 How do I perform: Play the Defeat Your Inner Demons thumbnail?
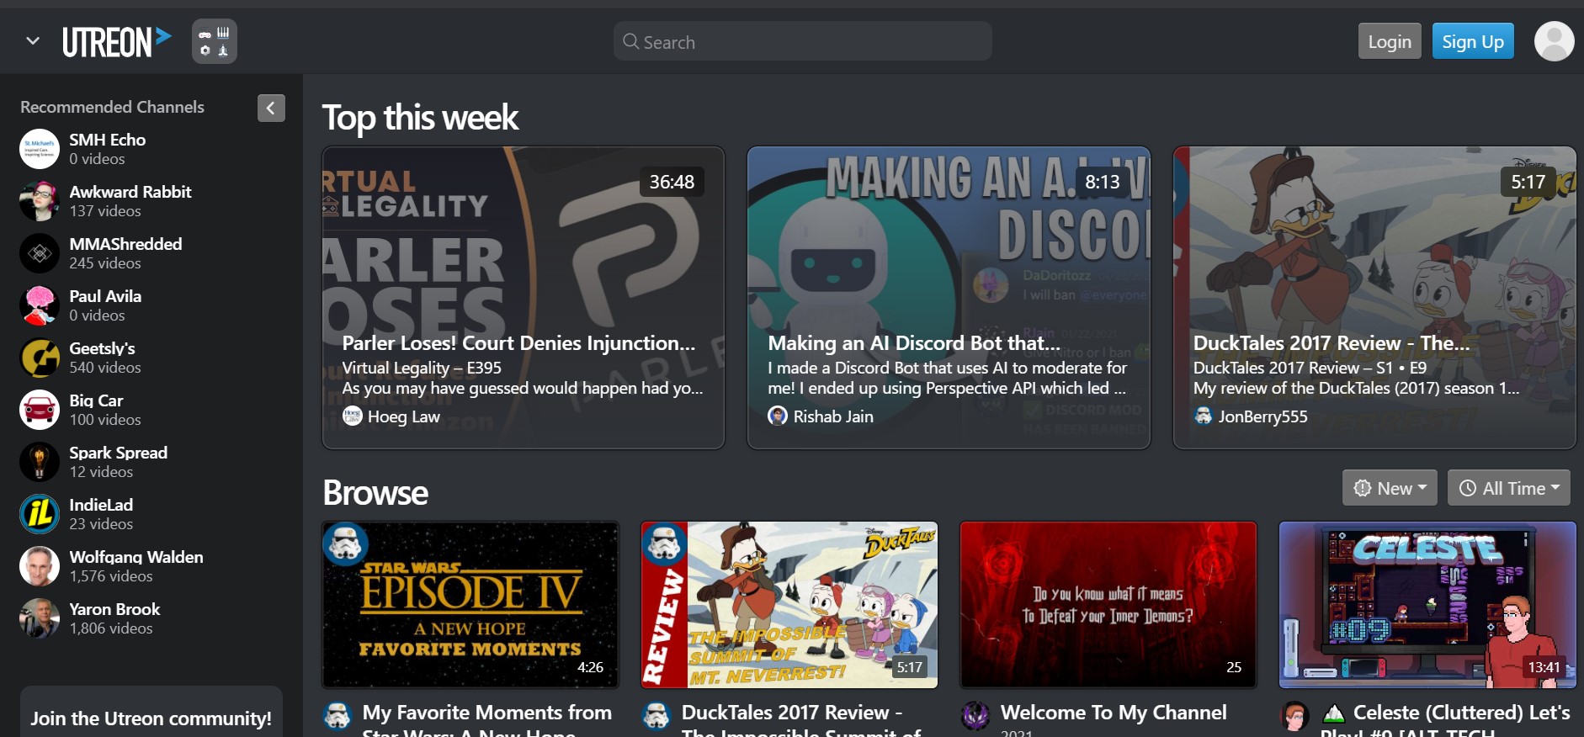(x=1108, y=605)
